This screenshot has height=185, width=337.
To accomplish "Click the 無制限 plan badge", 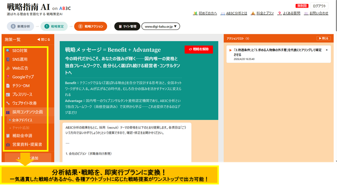I will click(302, 6).
